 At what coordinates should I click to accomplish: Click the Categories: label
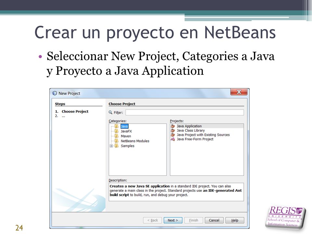(118, 121)
